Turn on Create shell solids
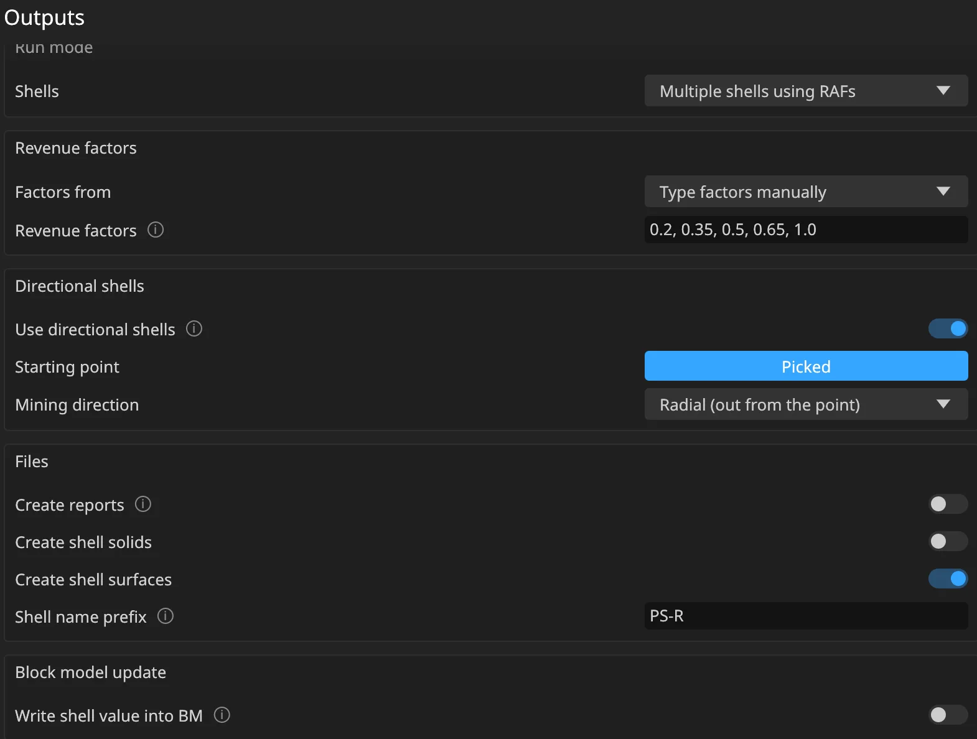This screenshot has width=977, height=739. pos(948,541)
